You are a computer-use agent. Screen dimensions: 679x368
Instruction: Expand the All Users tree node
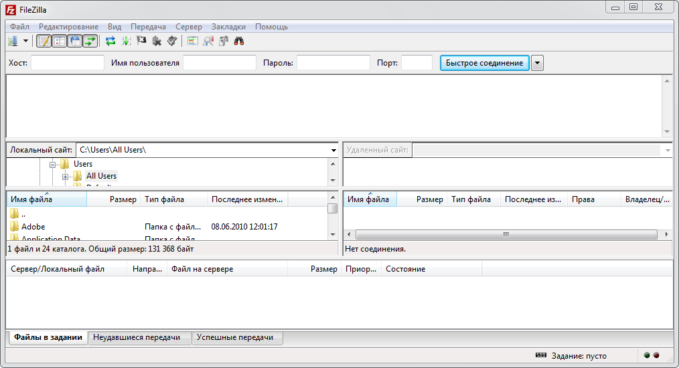coord(65,177)
